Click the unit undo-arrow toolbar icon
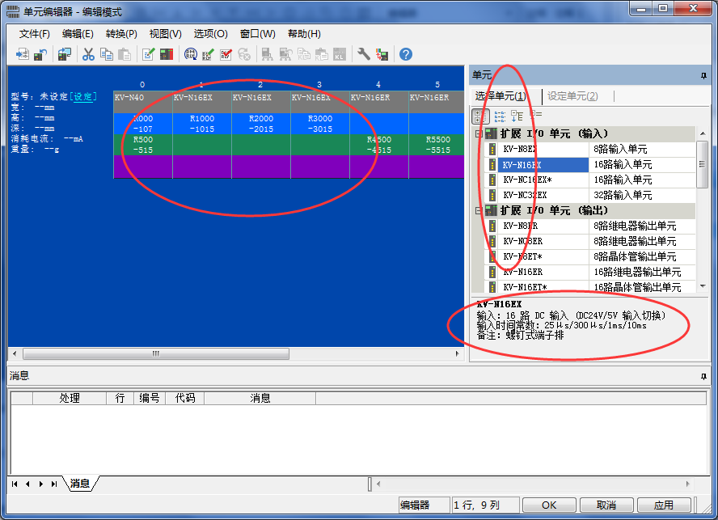The width and height of the screenshot is (718, 520). [x=40, y=54]
